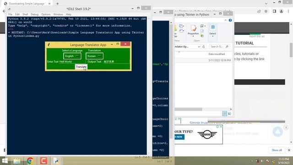This screenshot has height=165, width=293.
Task: Close the MINI advertisement with X
Action: pos(221,126)
